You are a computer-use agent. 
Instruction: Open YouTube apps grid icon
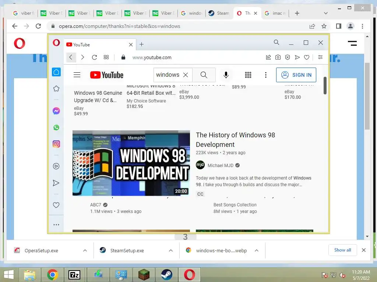point(248,75)
